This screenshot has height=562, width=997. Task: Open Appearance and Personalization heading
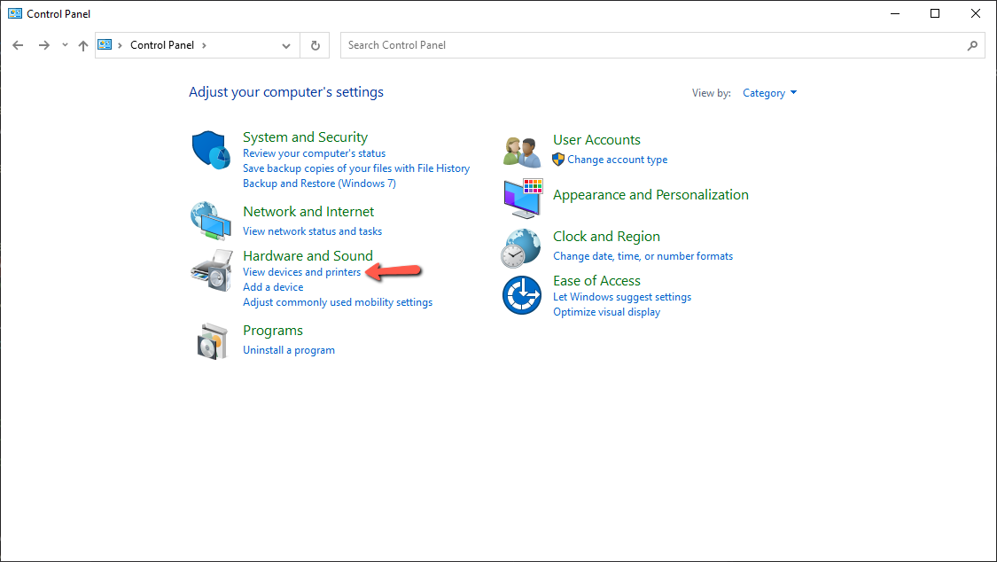[x=650, y=195]
